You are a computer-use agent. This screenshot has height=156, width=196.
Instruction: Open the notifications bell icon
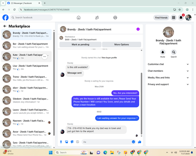click(181, 18)
